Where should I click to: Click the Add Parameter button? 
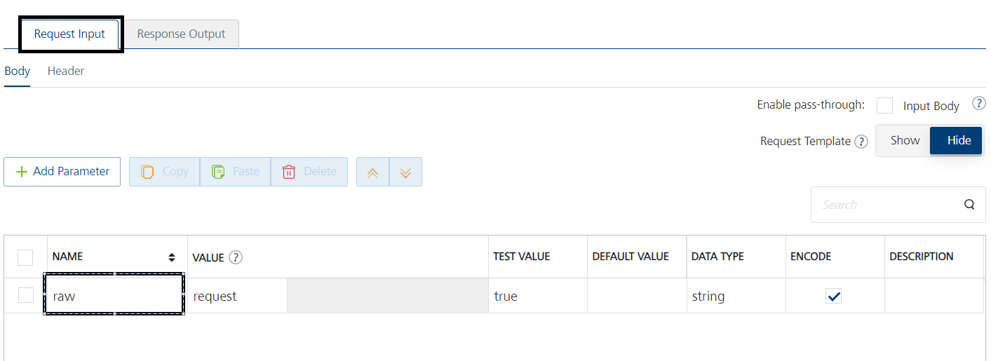[62, 172]
